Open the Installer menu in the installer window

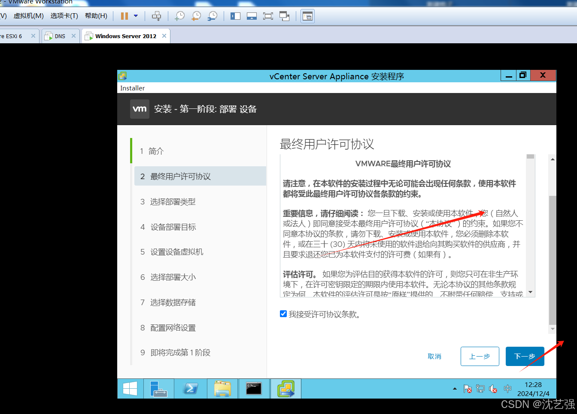(132, 88)
